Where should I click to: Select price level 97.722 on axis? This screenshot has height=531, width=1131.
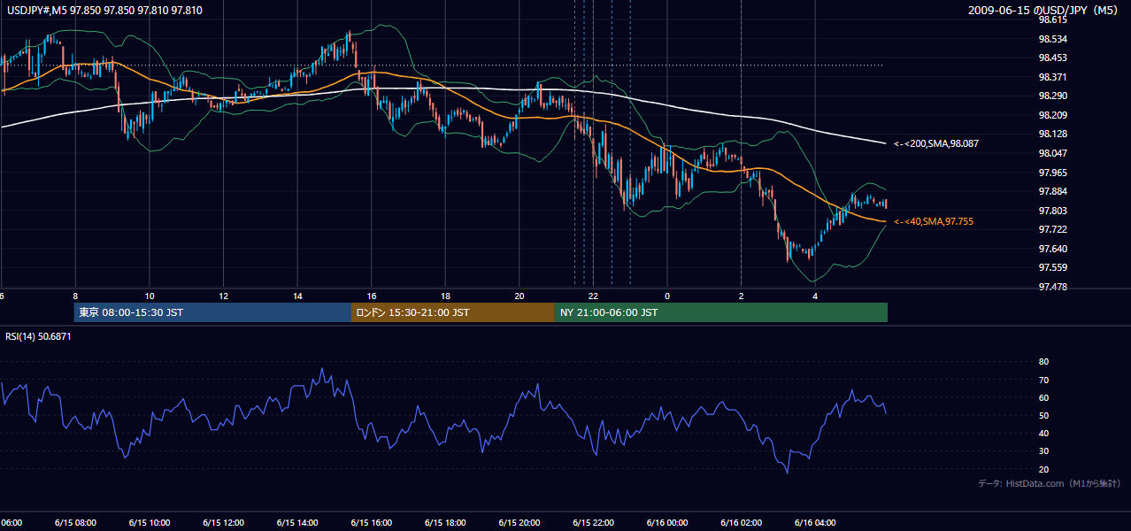tap(1052, 229)
